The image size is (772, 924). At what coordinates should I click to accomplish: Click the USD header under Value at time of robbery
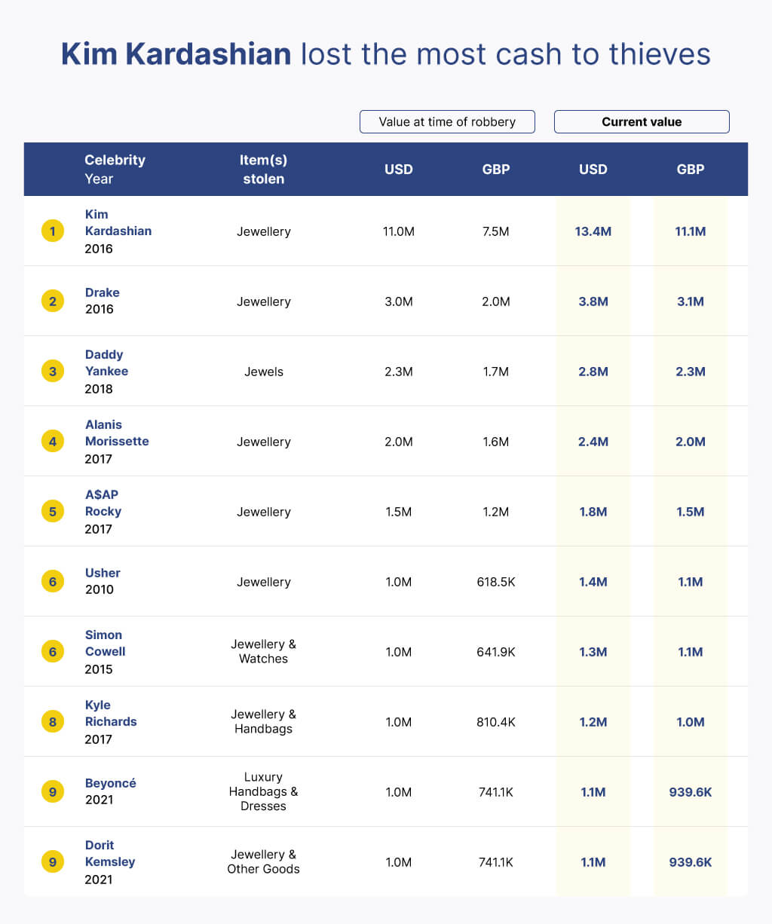point(399,169)
